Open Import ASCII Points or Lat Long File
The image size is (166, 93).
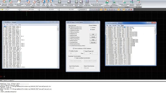click(59, 3)
